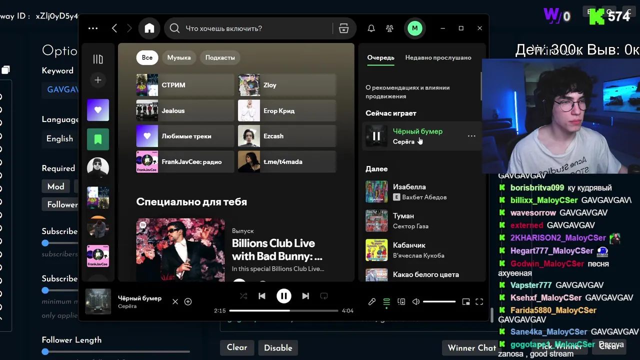This screenshot has height=360, width=640.
Task: Open the Егор Крид tile
Action: point(287,110)
